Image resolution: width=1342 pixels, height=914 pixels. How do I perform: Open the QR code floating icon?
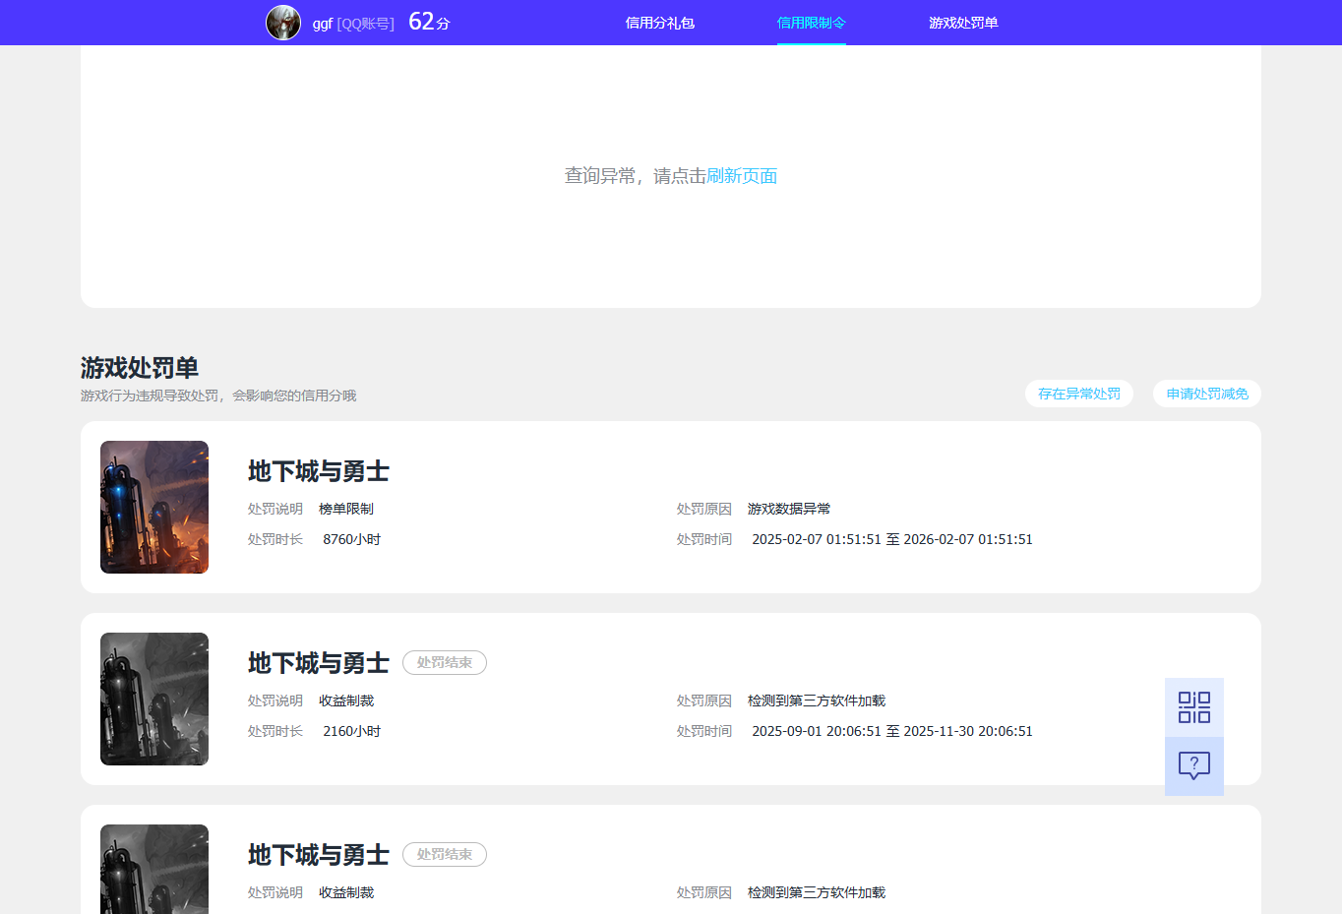click(1193, 707)
